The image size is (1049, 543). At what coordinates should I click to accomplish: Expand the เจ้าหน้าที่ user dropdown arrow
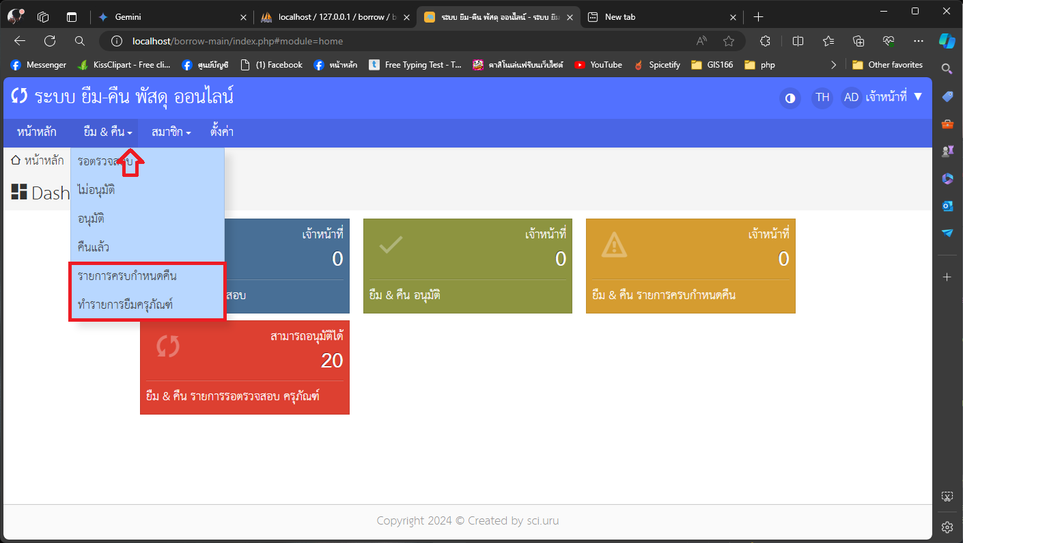point(918,97)
